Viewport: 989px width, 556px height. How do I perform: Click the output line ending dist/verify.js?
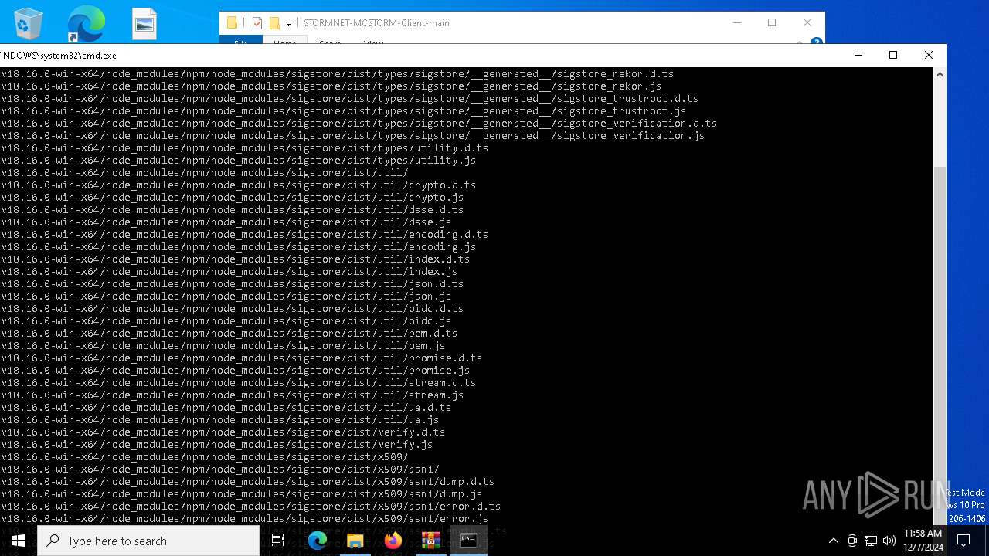click(216, 445)
